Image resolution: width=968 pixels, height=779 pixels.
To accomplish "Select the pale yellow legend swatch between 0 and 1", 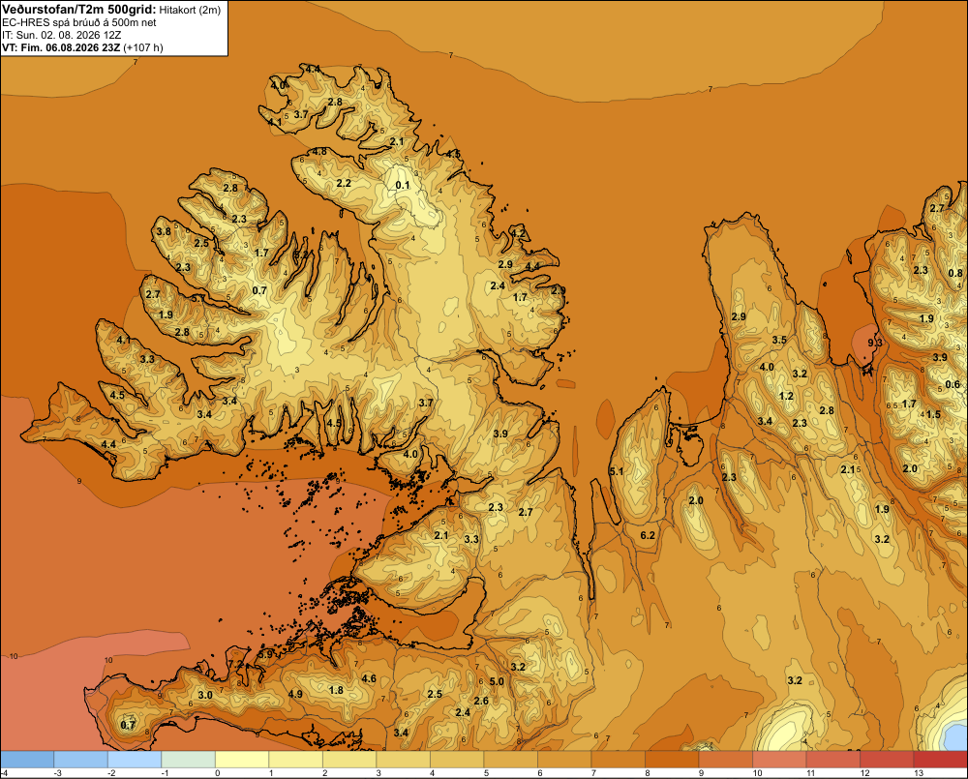I will tap(242, 760).
